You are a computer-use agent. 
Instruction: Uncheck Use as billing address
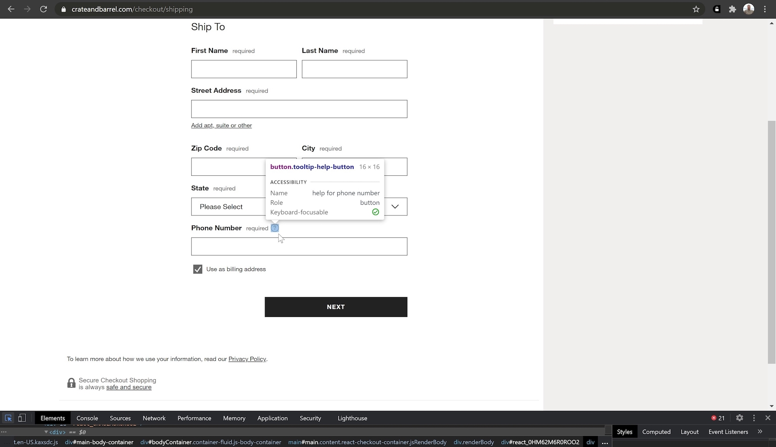198,269
